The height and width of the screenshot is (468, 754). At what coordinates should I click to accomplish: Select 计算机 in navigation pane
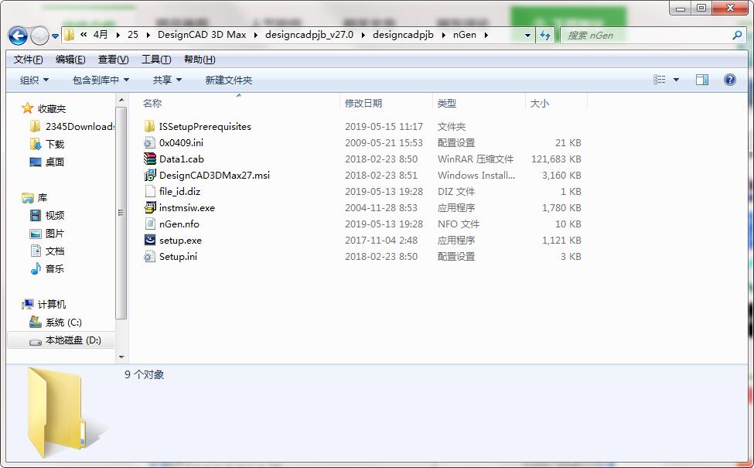click(52, 305)
